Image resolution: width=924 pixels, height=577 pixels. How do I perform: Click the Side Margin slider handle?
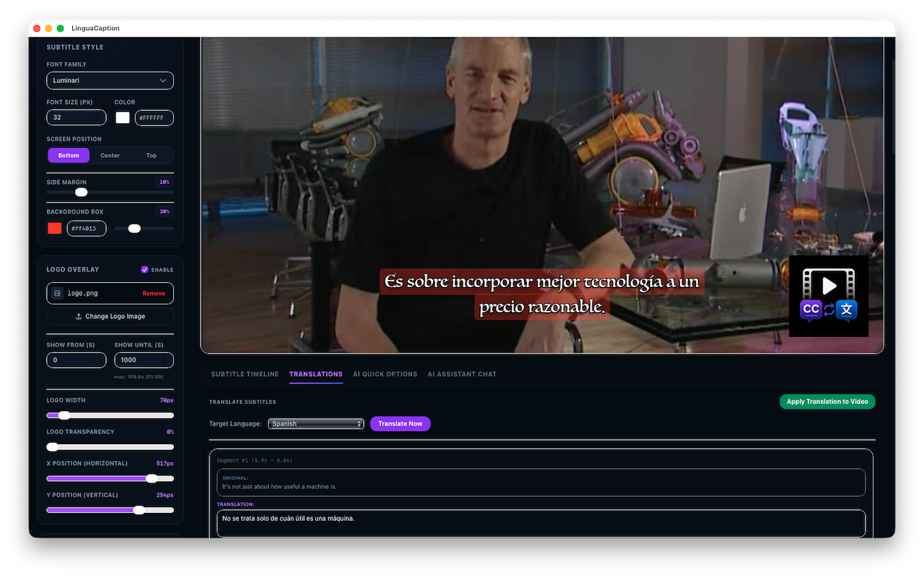point(81,192)
